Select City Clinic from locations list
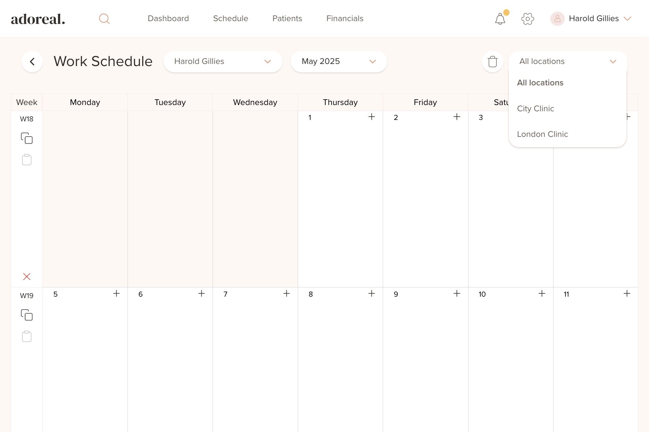The height and width of the screenshot is (432, 649). pos(535,109)
